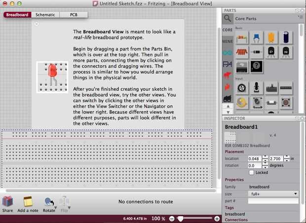Zoom out with the minus button
Viewport: 306px width, 223px height.
click(x=172, y=219)
